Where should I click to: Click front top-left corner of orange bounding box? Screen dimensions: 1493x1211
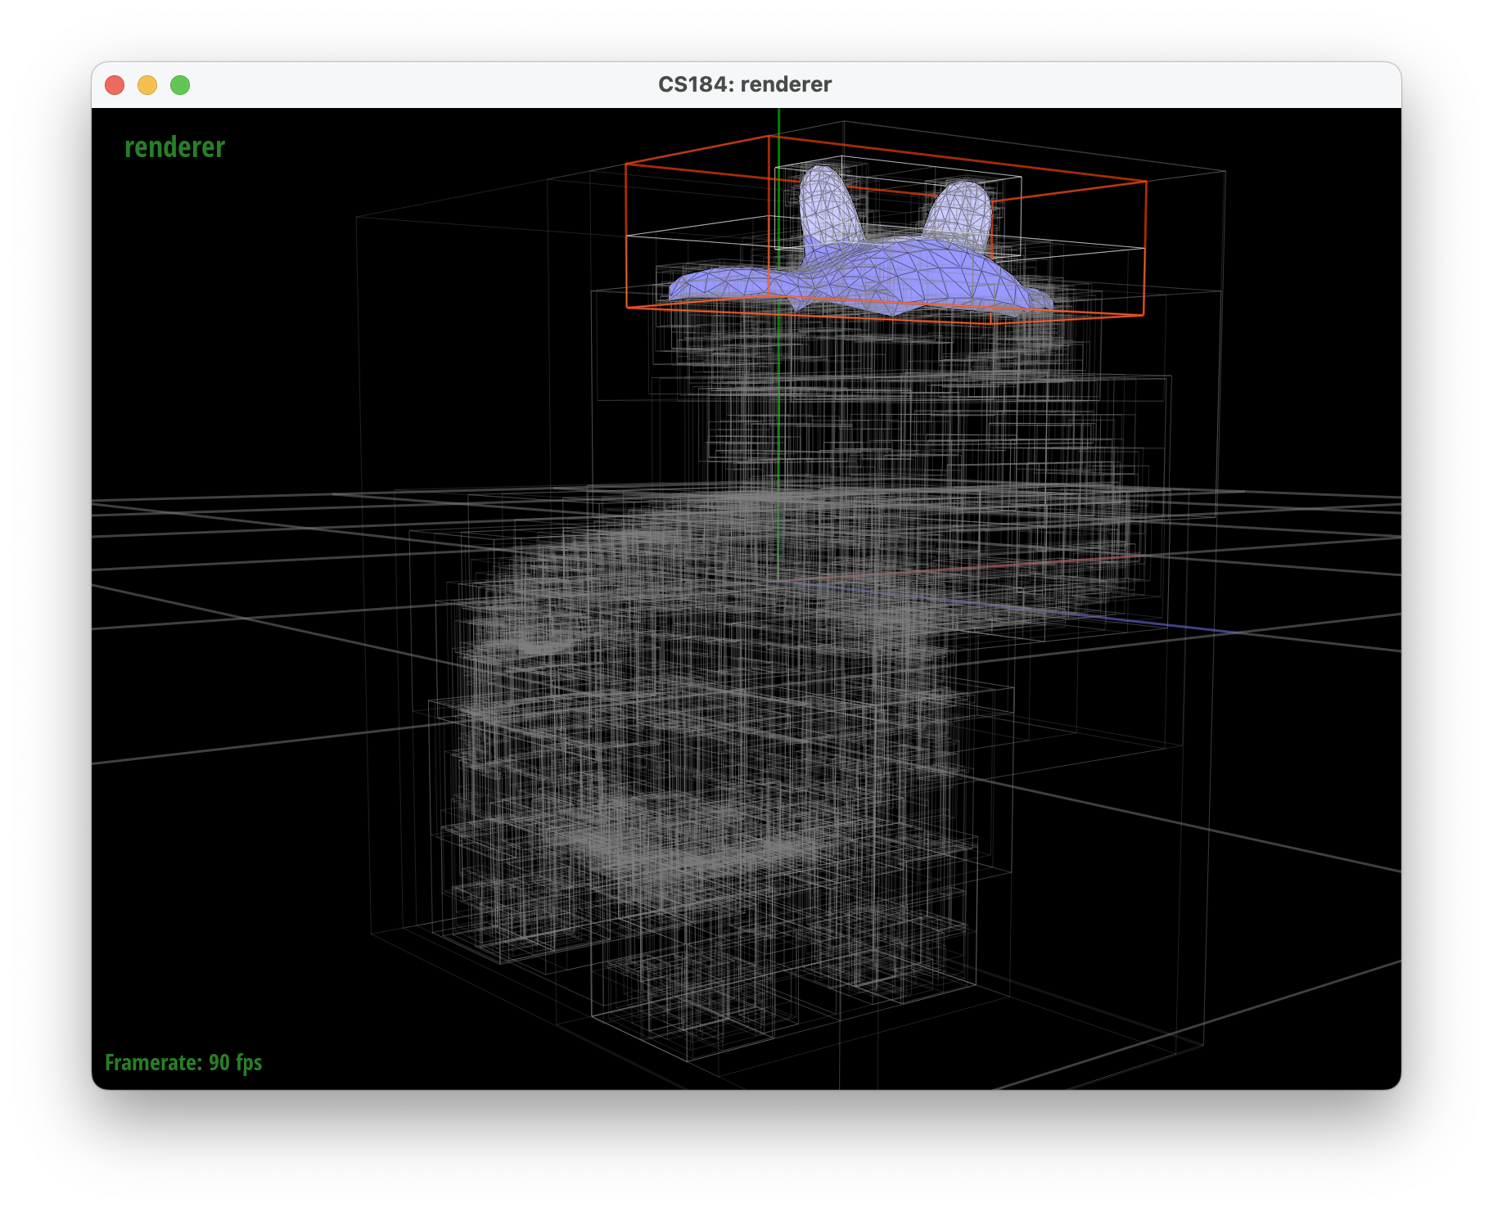point(626,165)
